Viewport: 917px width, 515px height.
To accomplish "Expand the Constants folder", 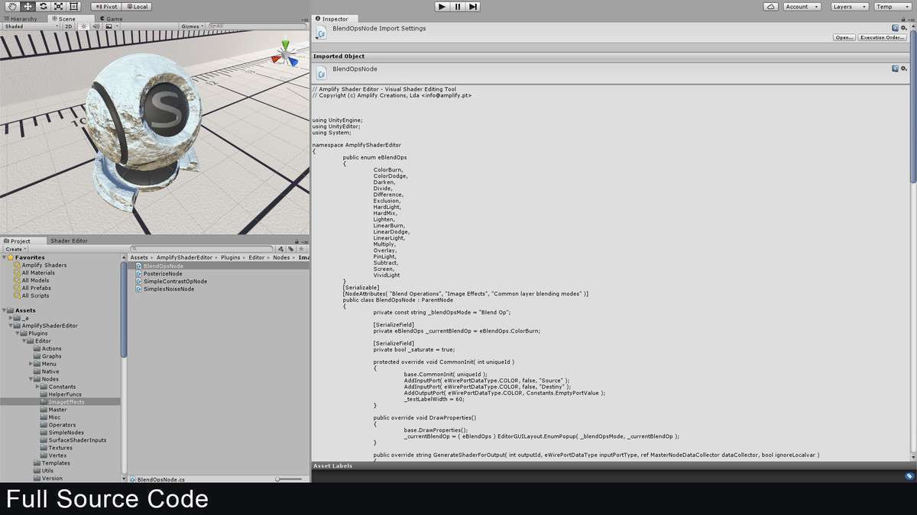I will tap(37, 387).
